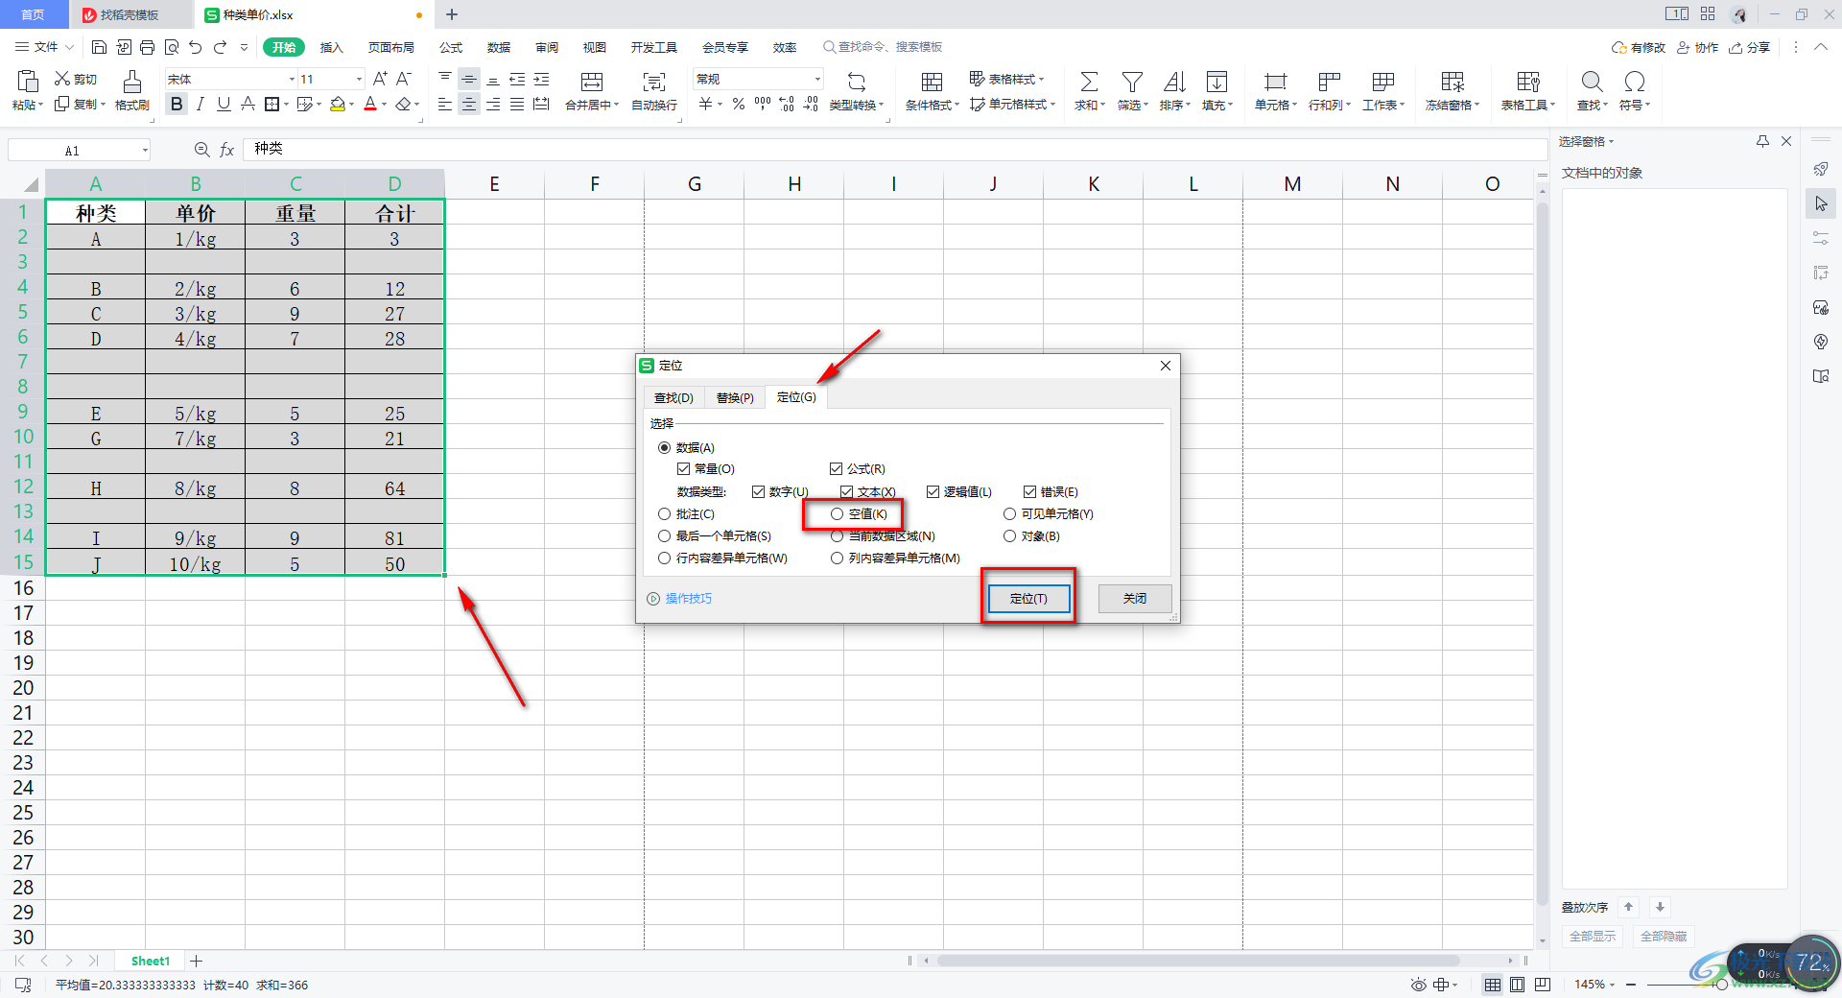The width and height of the screenshot is (1842, 998).
Task: Open the Data ribbon tab
Action: point(499,47)
